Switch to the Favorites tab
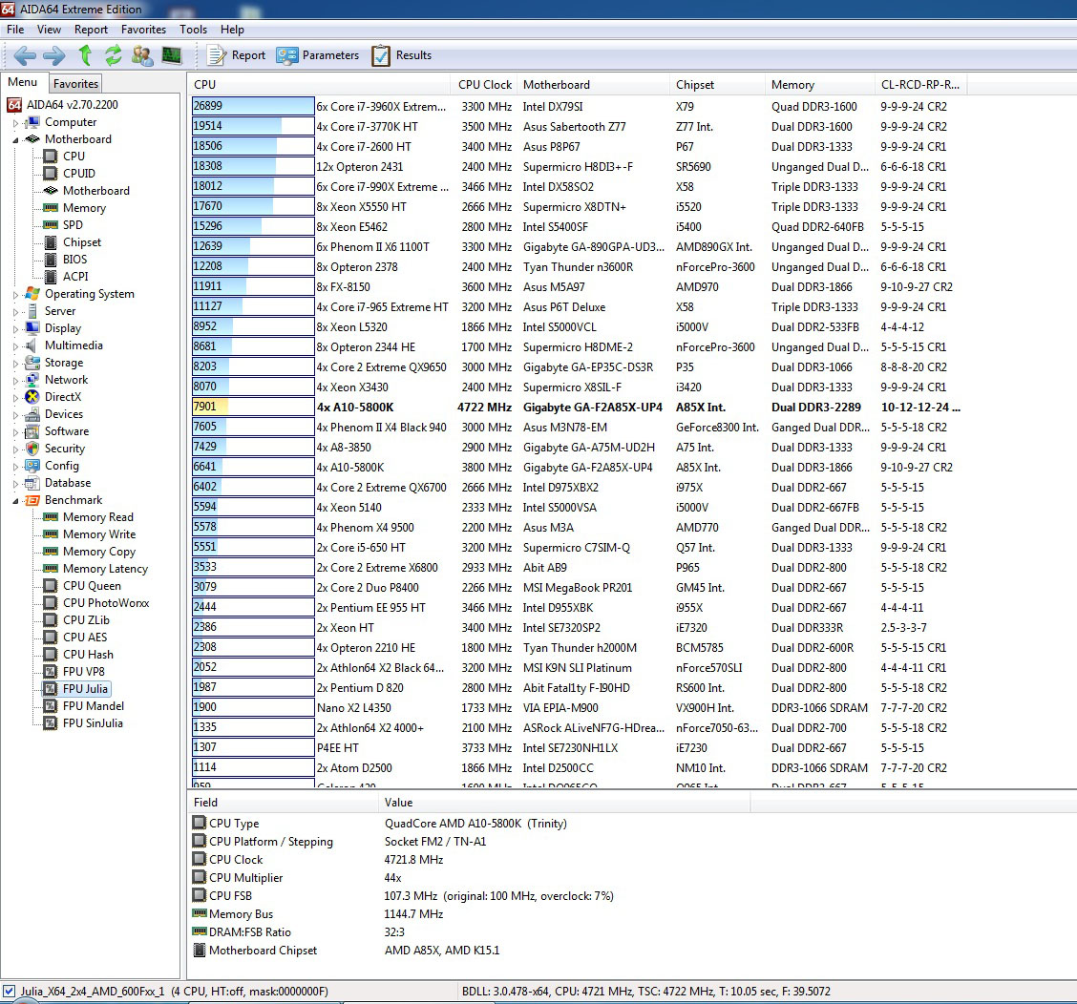This screenshot has width=1077, height=1004. click(75, 84)
